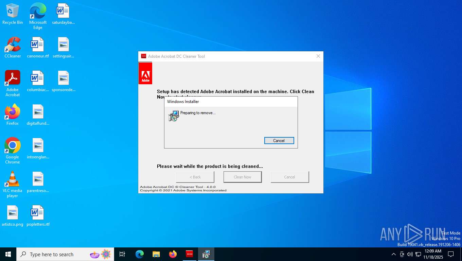Click the Windows Installer dialog title bar

click(231, 102)
